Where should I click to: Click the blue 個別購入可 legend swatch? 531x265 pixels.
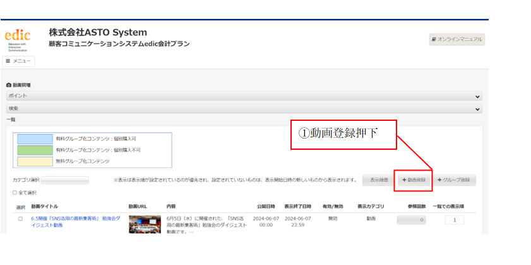tap(35, 138)
